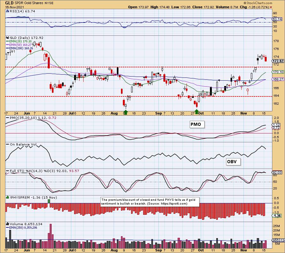
Task: Click the -1.36 PHYSPREM tag on right axis
Action: 277,216
